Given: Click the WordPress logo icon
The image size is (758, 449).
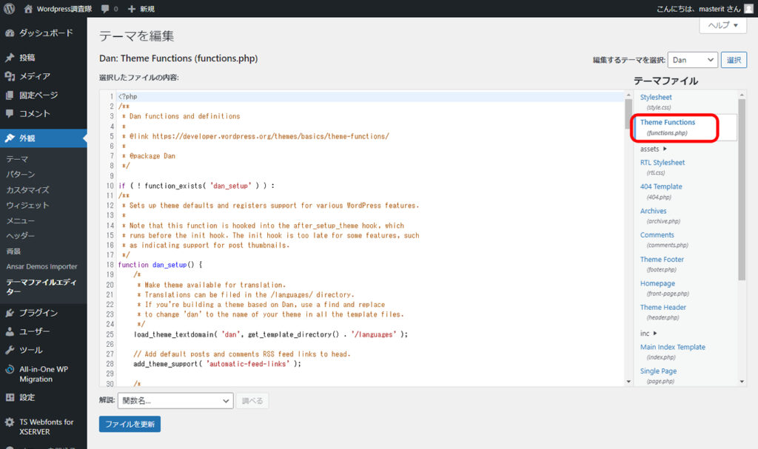Looking at the screenshot, I should click(10, 9).
